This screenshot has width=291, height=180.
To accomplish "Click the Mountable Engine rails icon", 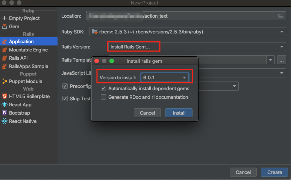I will pyautogui.click(x=5, y=50).
